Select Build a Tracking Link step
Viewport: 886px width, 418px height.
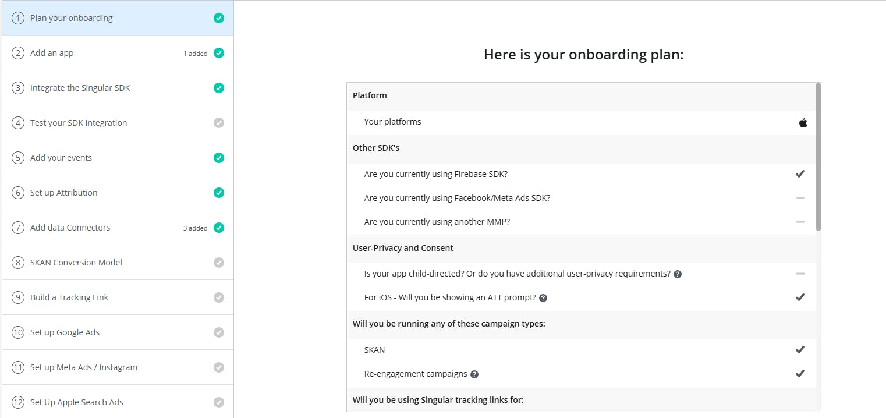69,297
